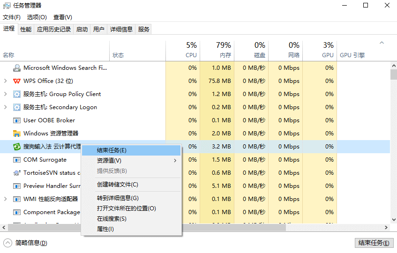Click the Microsoft Windows Search icon
Screen dimensions: 397x253
(17, 68)
